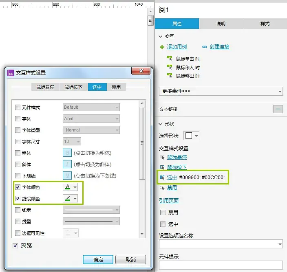The image size is (287, 272).
Task: Toggle the 预览 checkbox
Action: pos(15,246)
